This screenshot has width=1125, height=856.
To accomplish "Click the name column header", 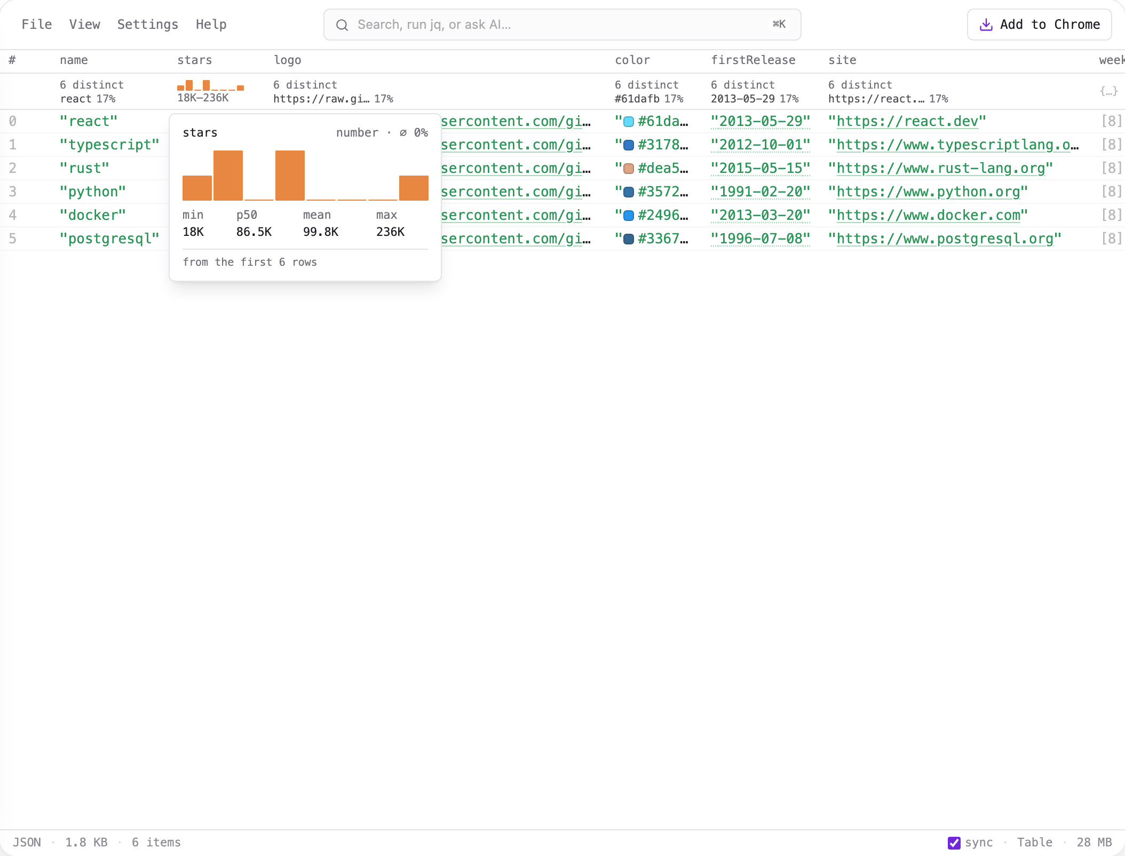I will (x=74, y=60).
